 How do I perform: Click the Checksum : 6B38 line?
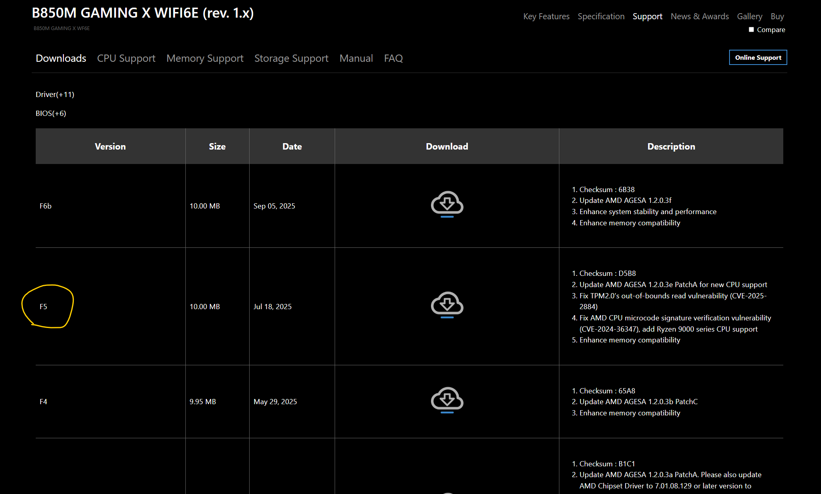click(x=607, y=190)
